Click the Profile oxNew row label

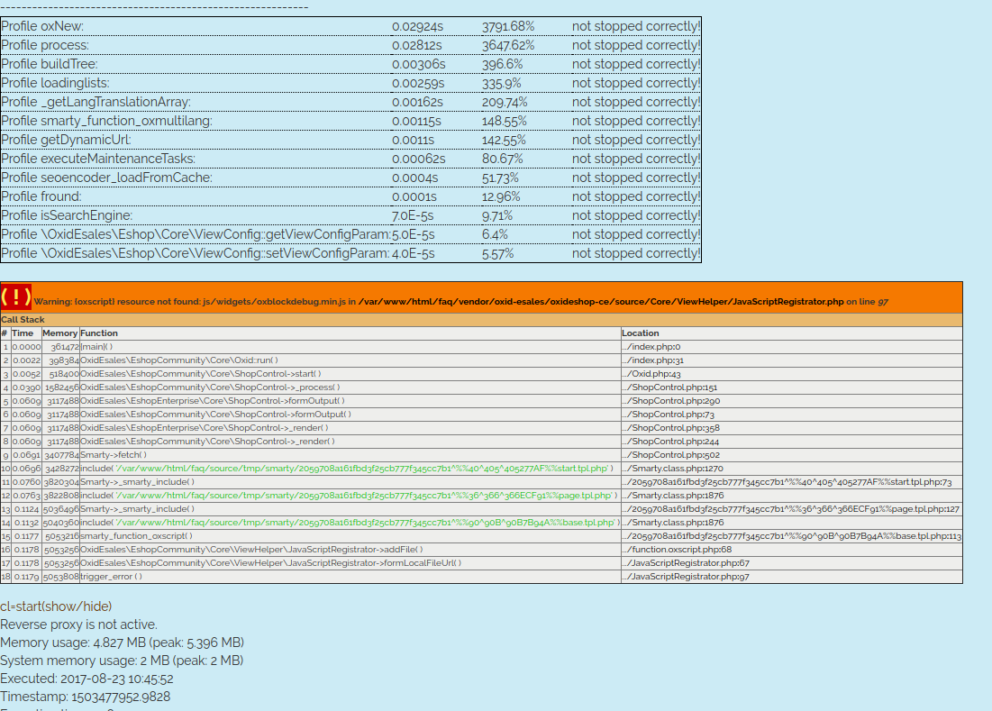click(42, 26)
